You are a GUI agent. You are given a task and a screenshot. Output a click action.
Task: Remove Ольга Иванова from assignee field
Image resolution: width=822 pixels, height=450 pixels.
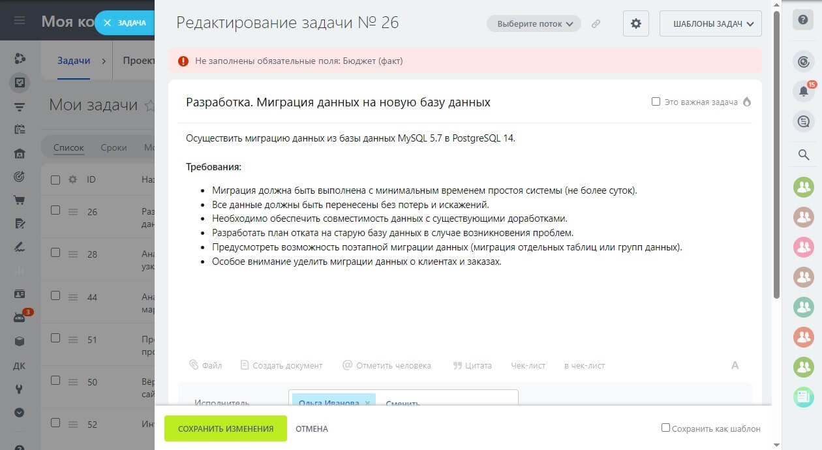(x=367, y=403)
